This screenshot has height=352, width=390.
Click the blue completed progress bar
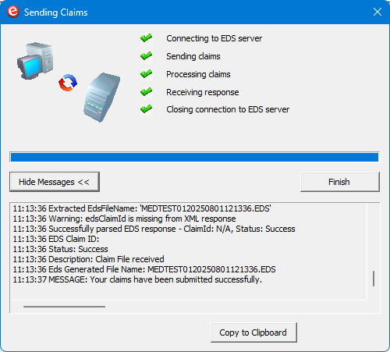pos(194,157)
